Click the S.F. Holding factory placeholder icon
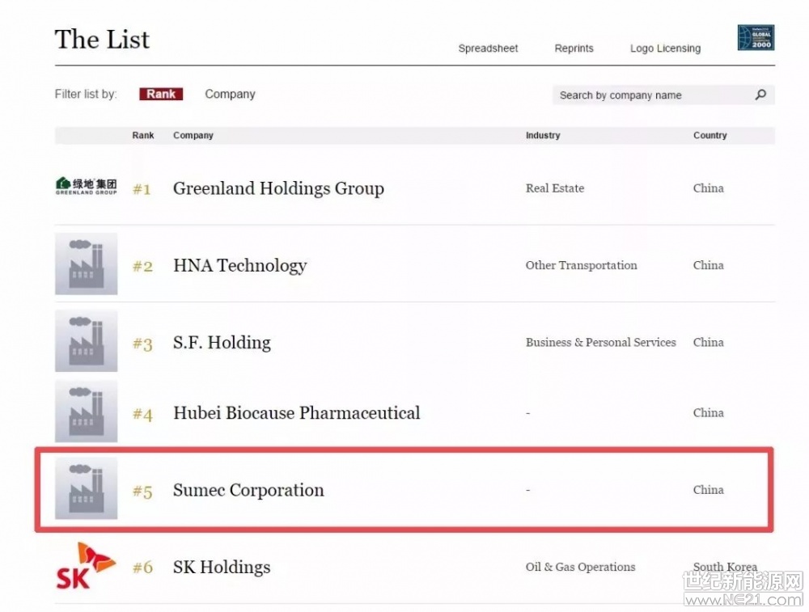 (x=86, y=341)
